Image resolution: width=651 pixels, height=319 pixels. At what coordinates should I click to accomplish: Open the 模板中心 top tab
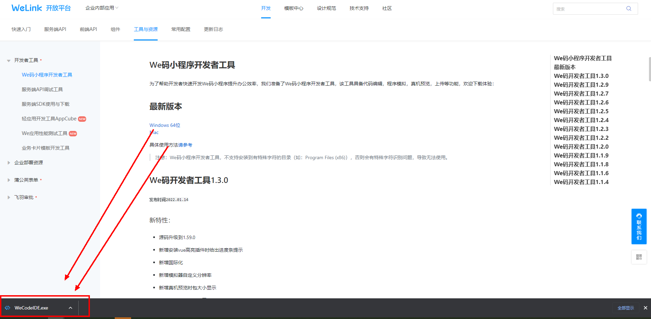tap(294, 8)
